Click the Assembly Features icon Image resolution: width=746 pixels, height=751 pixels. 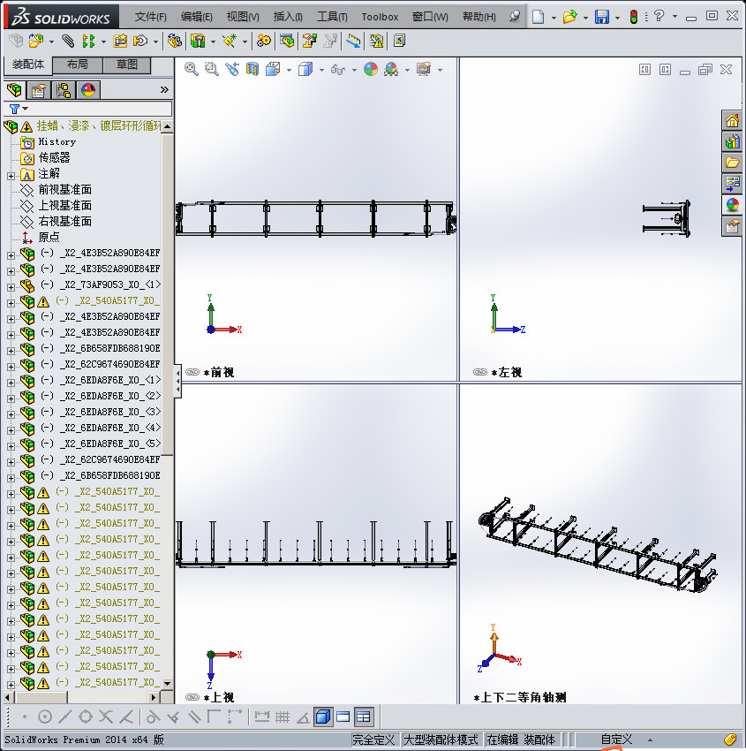click(198, 41)
